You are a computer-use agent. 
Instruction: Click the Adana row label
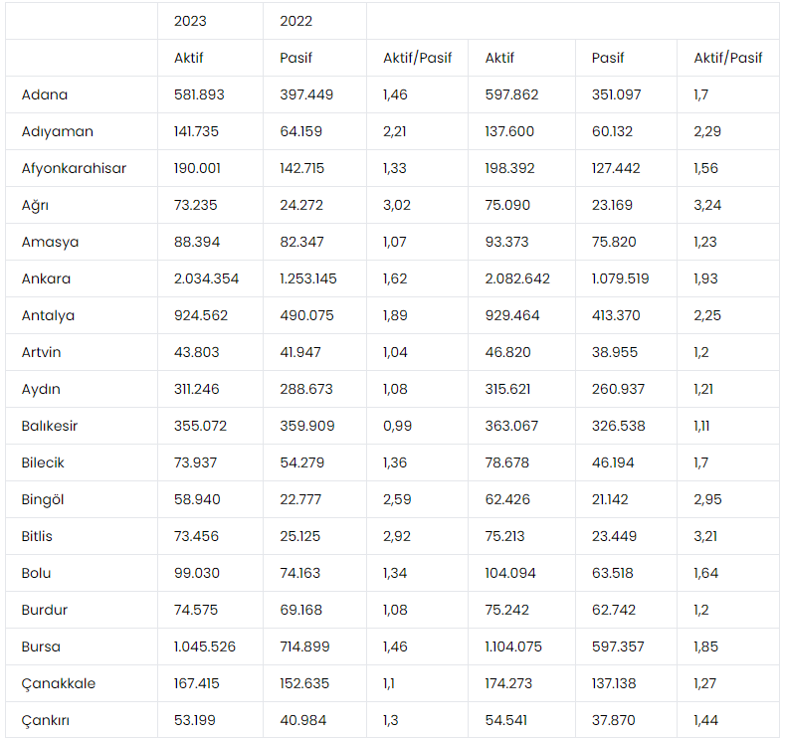[x=45, y=94]
